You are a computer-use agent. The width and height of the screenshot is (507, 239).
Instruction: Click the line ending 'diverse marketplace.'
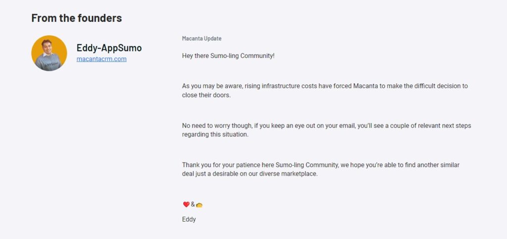pos(250,174)
